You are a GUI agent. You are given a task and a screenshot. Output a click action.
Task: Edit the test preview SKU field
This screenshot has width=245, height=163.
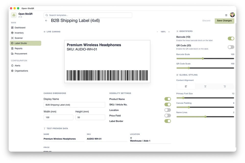click(x=107, y=139)
